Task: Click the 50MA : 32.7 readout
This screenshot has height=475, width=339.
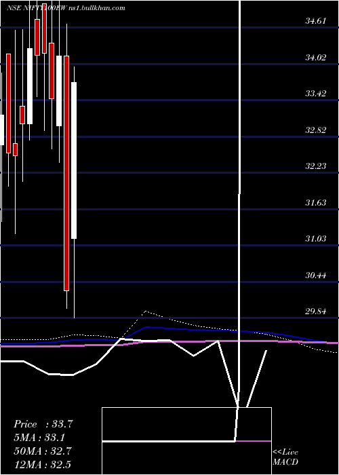Action: coord(42,451)
